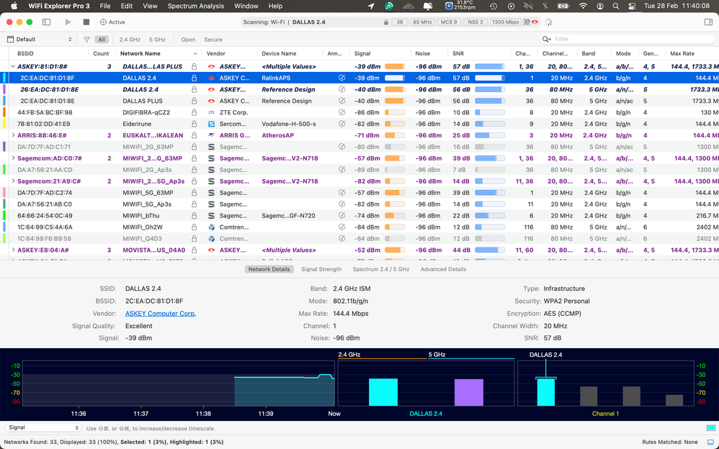The height and width of the screenshot is (449, 719).
Task: Open the Spectrum Analysis menu
Action: [x=195, y=6]
